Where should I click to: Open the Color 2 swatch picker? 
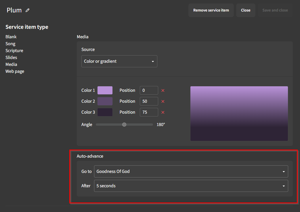click(x=105, y=101)
